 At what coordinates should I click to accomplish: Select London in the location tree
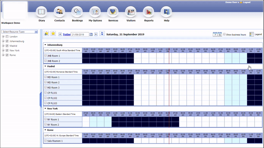pos(14,36)
